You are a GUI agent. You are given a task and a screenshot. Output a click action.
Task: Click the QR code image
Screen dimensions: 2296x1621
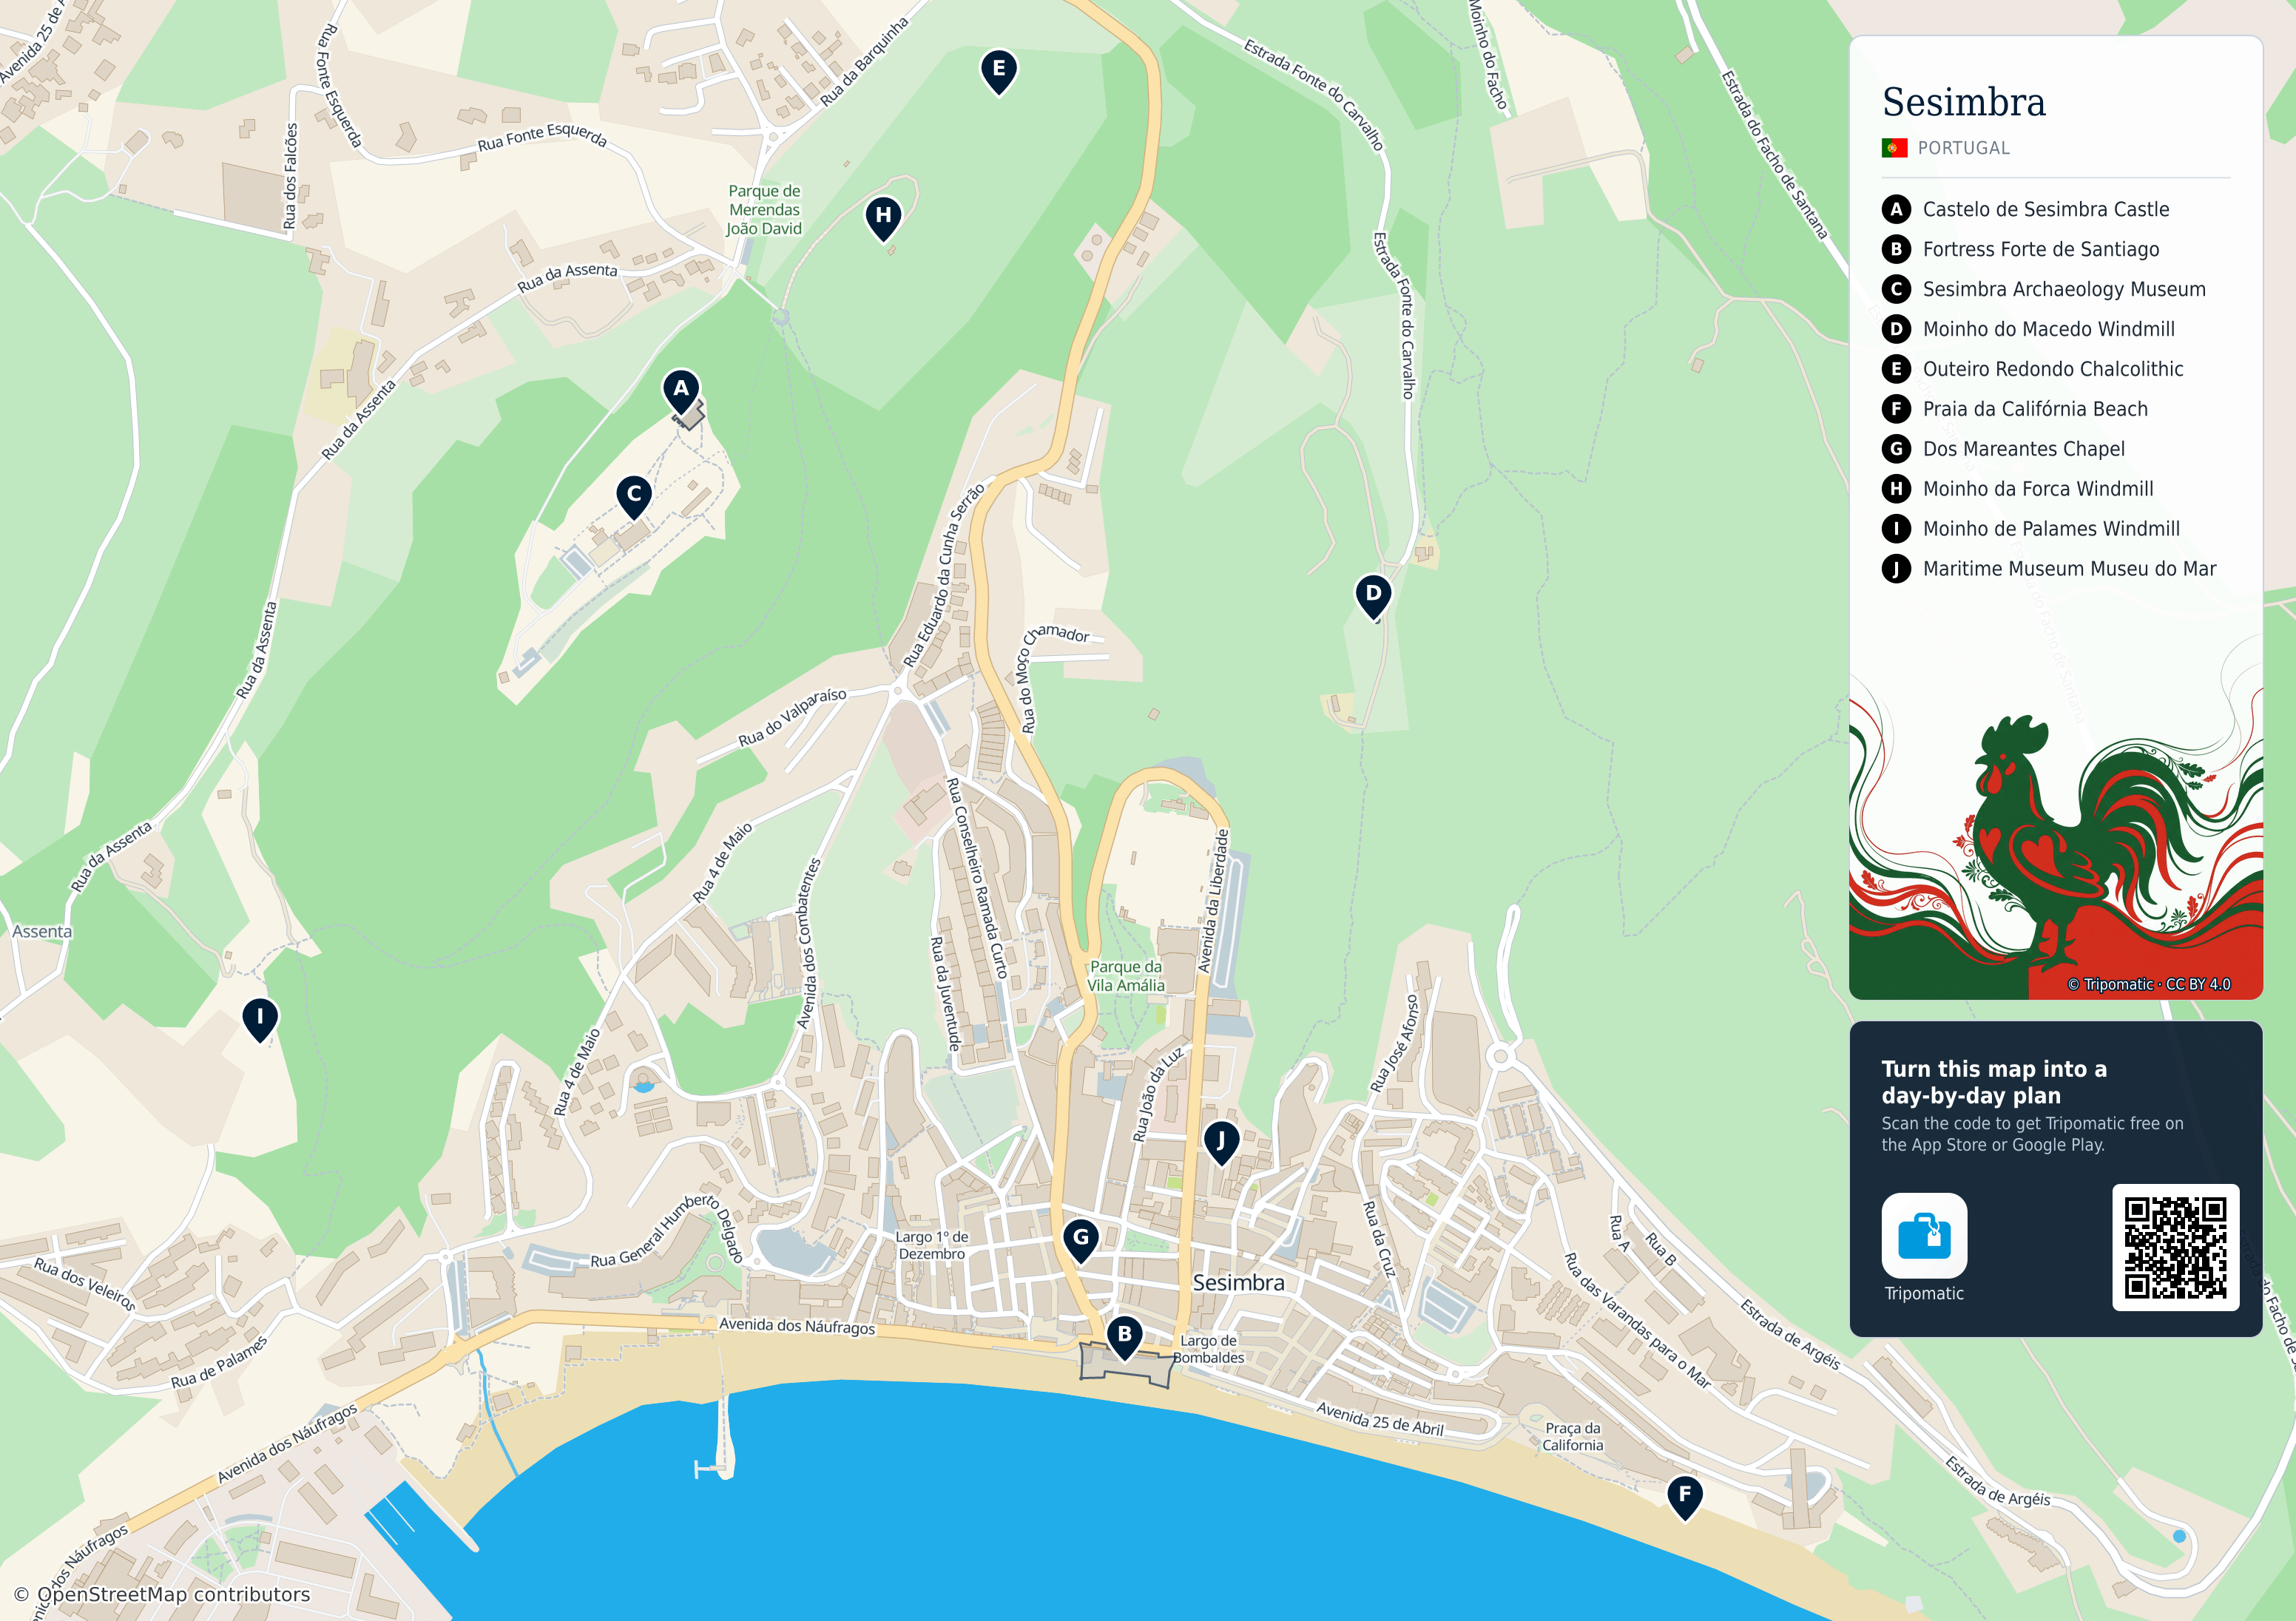pyautogui.click(x=2175, y=1247)
